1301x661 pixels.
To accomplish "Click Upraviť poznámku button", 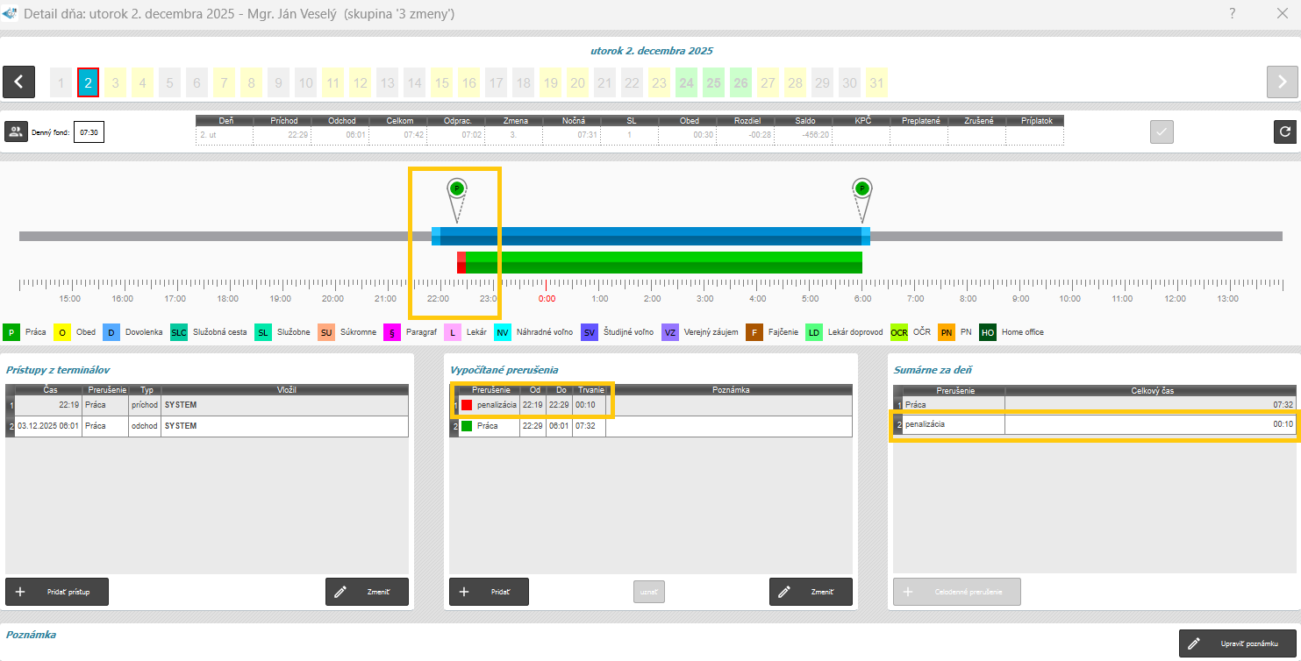I will pos(1237,643).
